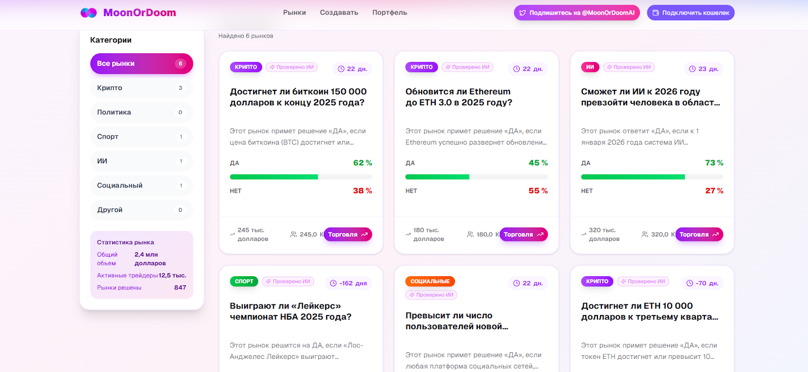Image resolution: width=808 pixels, height=372 pixels.
Task: Click the clock icon on the Lakers card
Action: click(x=333, y=283)
